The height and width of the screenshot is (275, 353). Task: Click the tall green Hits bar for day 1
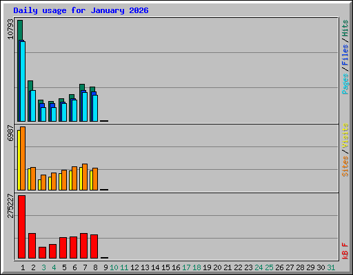pos(20,30)
